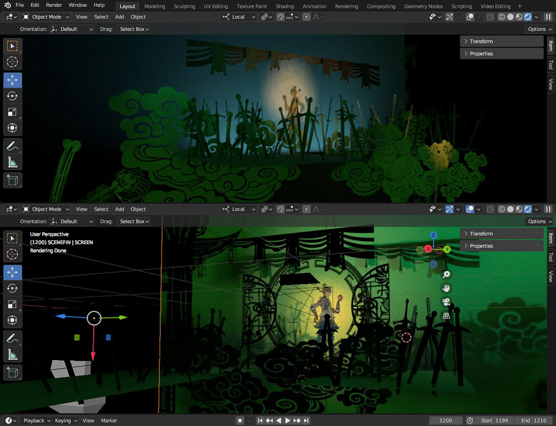Open Options dropdown in upper viewport
Image resolution: width=556 pixels, height=426 pixels.
[x=539, y=29]
